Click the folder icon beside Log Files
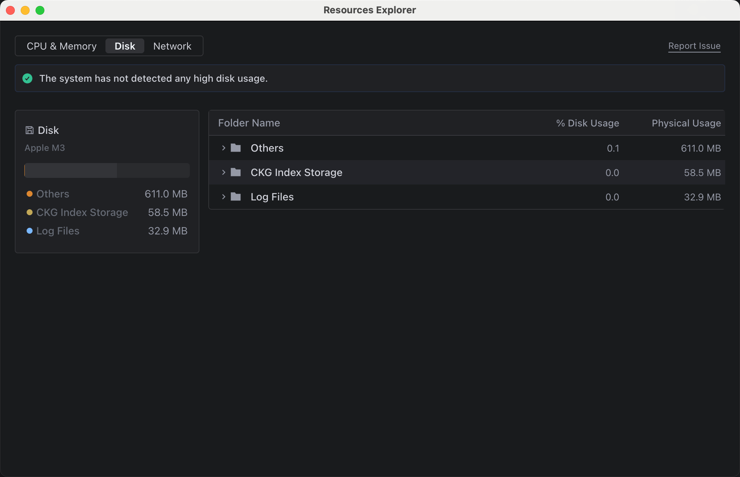740x477 pixels. 236,197
